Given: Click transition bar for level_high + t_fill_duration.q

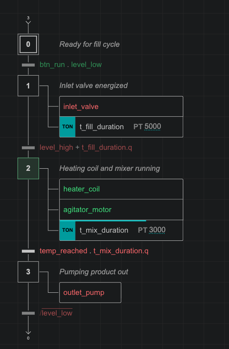Looking at the screenshot, I should pyautogui.click(x=28, y=148).
